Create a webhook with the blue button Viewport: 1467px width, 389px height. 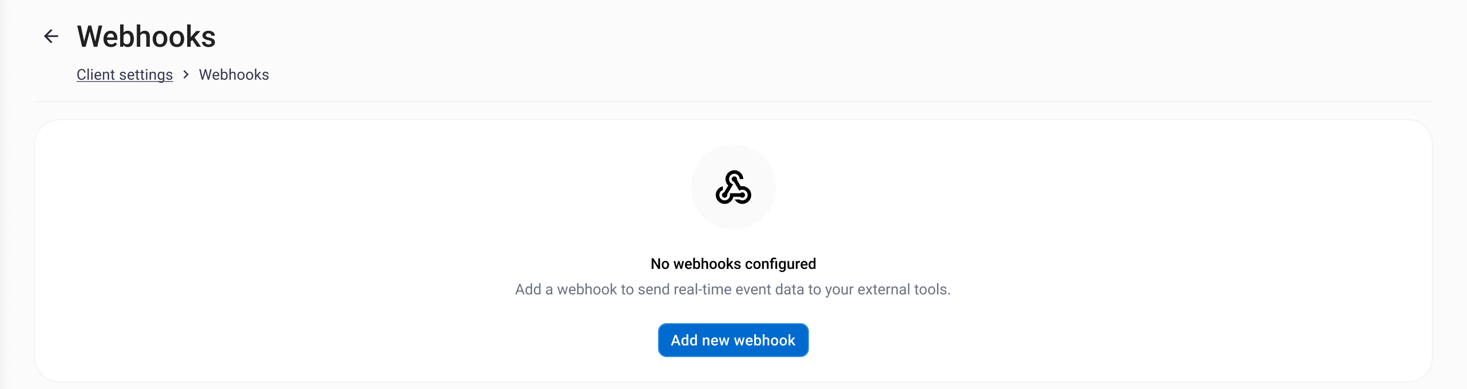733,340
